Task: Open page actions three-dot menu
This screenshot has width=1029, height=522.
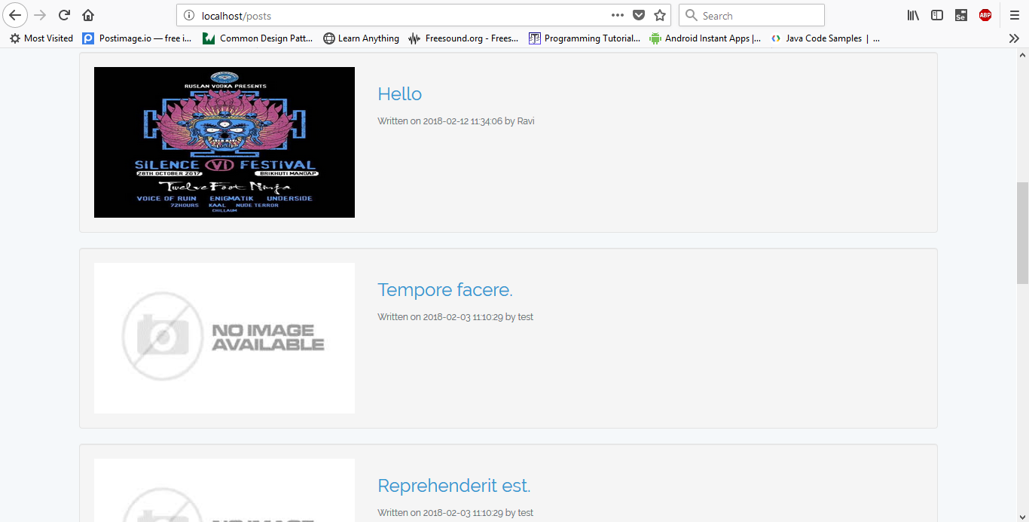Action: (618, 15)
